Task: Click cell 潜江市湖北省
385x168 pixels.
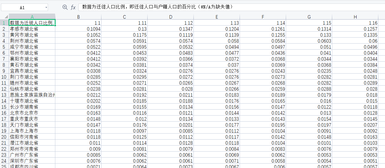Action: (32, 143)
